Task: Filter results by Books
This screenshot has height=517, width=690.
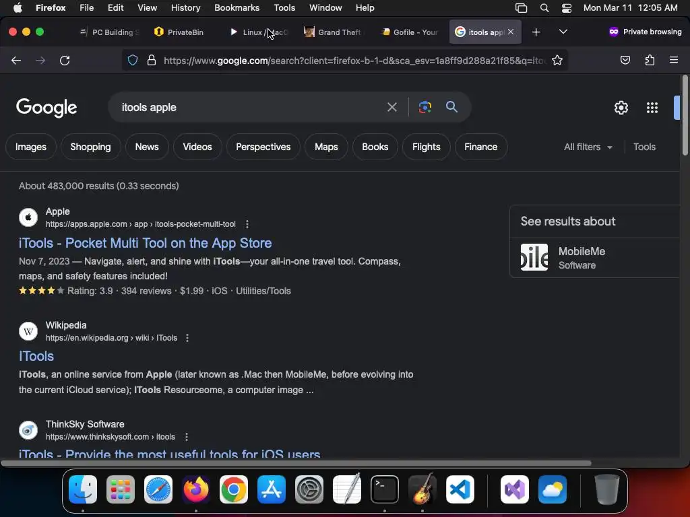Action: [375, 147]
